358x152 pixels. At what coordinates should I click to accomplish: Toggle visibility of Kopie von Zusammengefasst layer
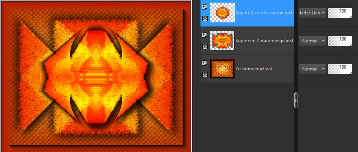[205, 46]
